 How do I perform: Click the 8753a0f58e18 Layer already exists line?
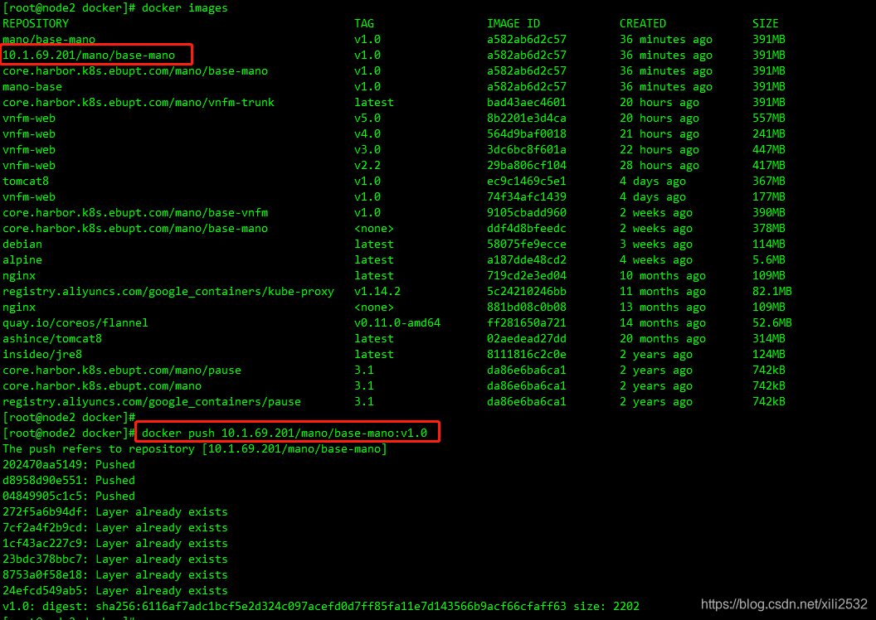point(115,574)
